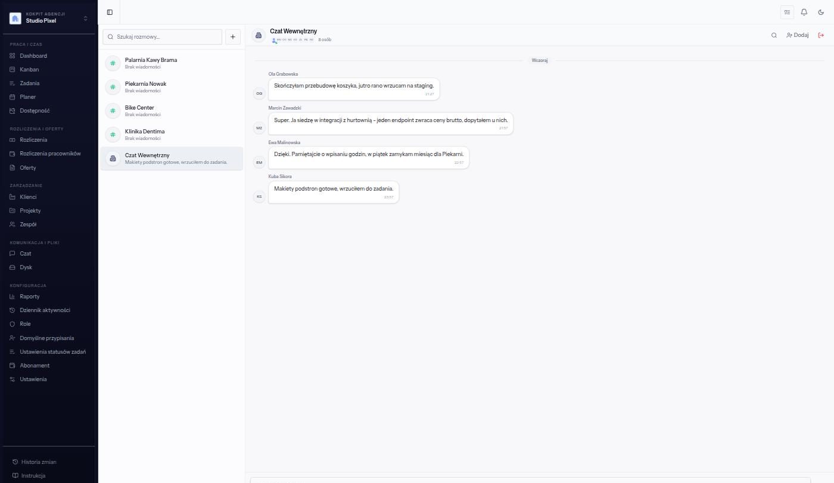The width and height of the screenshot is (834, 483).
Task: Open the Oferty page
Action: click(x=49, y=168)
